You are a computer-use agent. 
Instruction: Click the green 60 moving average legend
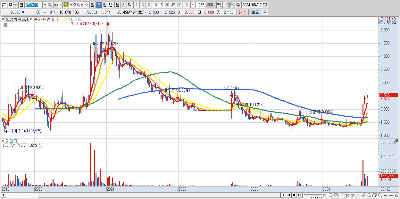point(71,19)
